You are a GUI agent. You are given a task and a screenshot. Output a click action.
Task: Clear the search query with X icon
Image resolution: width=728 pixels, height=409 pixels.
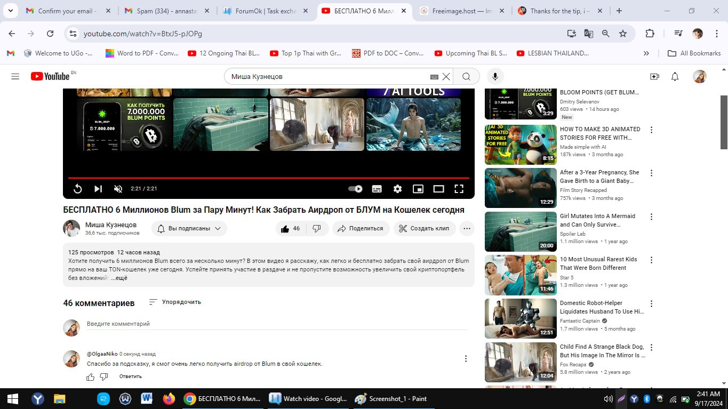(x=446, y=77)
